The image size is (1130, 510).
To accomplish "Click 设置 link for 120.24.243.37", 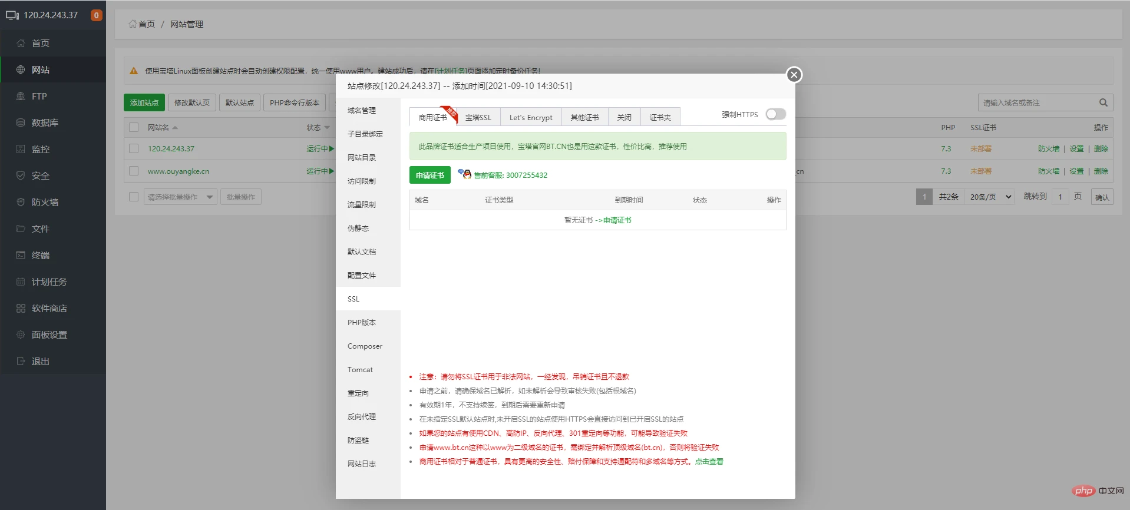I will (1077, 149).
